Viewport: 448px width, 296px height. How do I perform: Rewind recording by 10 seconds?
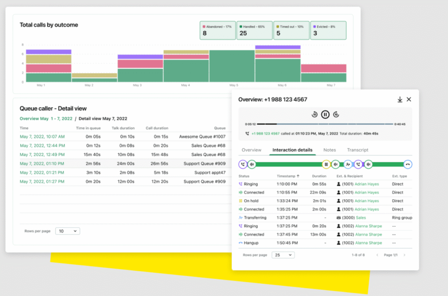point(314,114)
